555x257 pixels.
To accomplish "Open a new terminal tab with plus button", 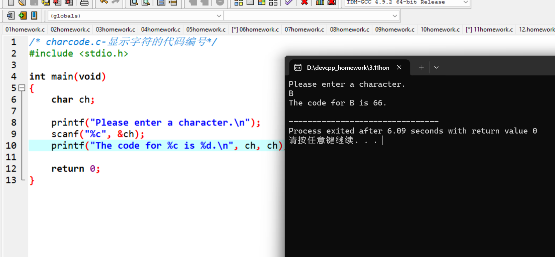I will (x=421, y=67).
